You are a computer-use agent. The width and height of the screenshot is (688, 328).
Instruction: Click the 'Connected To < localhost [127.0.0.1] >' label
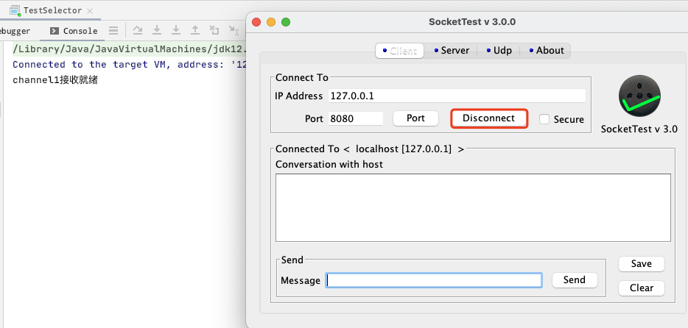(370, 149)
